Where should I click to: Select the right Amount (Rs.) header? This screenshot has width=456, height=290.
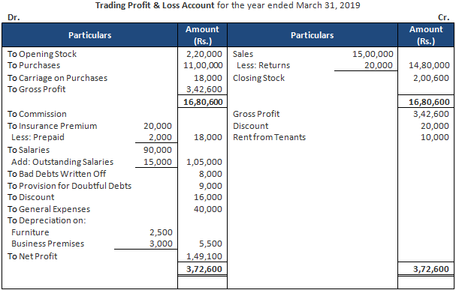click(426, 35)
